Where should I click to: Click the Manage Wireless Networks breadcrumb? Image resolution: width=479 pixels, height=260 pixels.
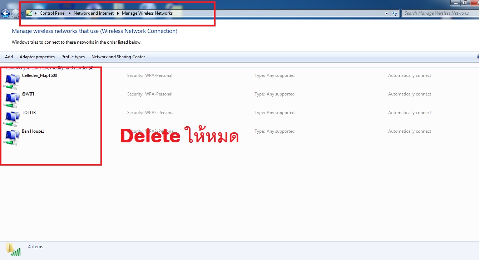coord(147,13)
